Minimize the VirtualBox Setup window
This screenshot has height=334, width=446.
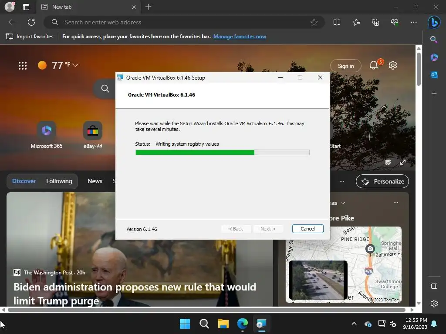coord(280,77)
